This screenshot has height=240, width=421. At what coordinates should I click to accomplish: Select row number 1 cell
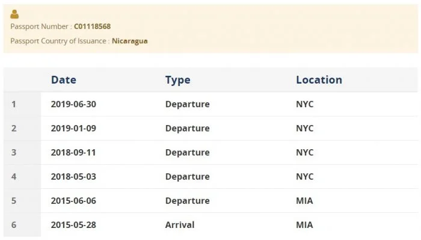click(22, 104)
